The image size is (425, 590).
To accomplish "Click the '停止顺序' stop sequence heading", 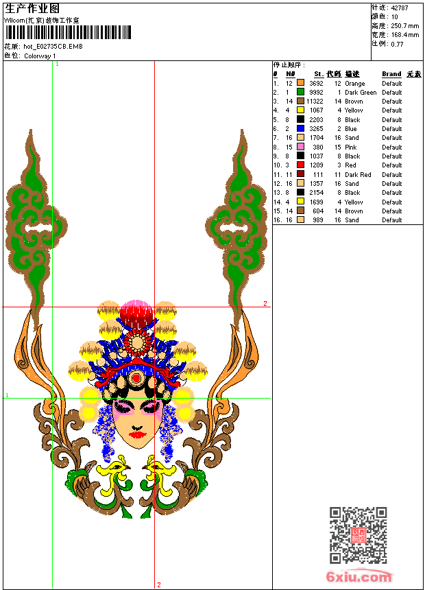I will pyautogui.click(x=289, y=65).
